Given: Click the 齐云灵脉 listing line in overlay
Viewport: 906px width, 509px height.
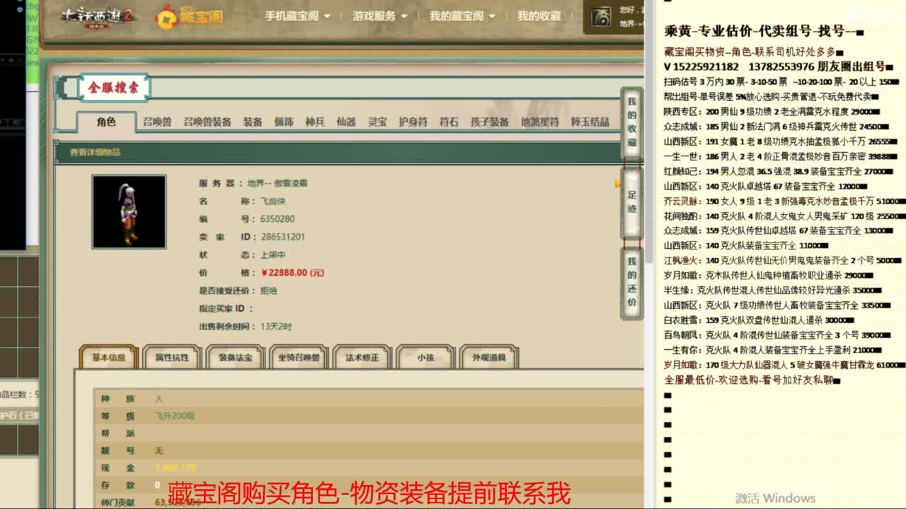Looking at the screenshot, I should pos(784,201).
